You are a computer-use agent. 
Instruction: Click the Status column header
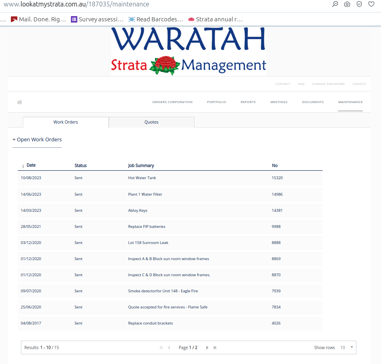[81, 165]
